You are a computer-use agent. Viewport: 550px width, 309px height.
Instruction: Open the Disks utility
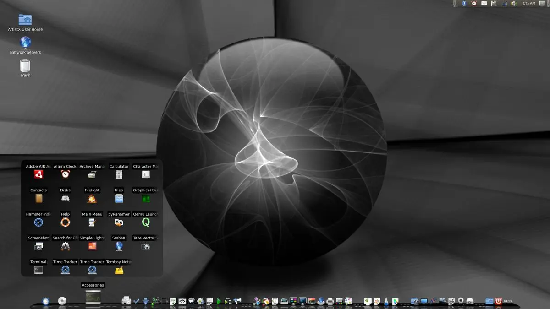coord(65,199)
